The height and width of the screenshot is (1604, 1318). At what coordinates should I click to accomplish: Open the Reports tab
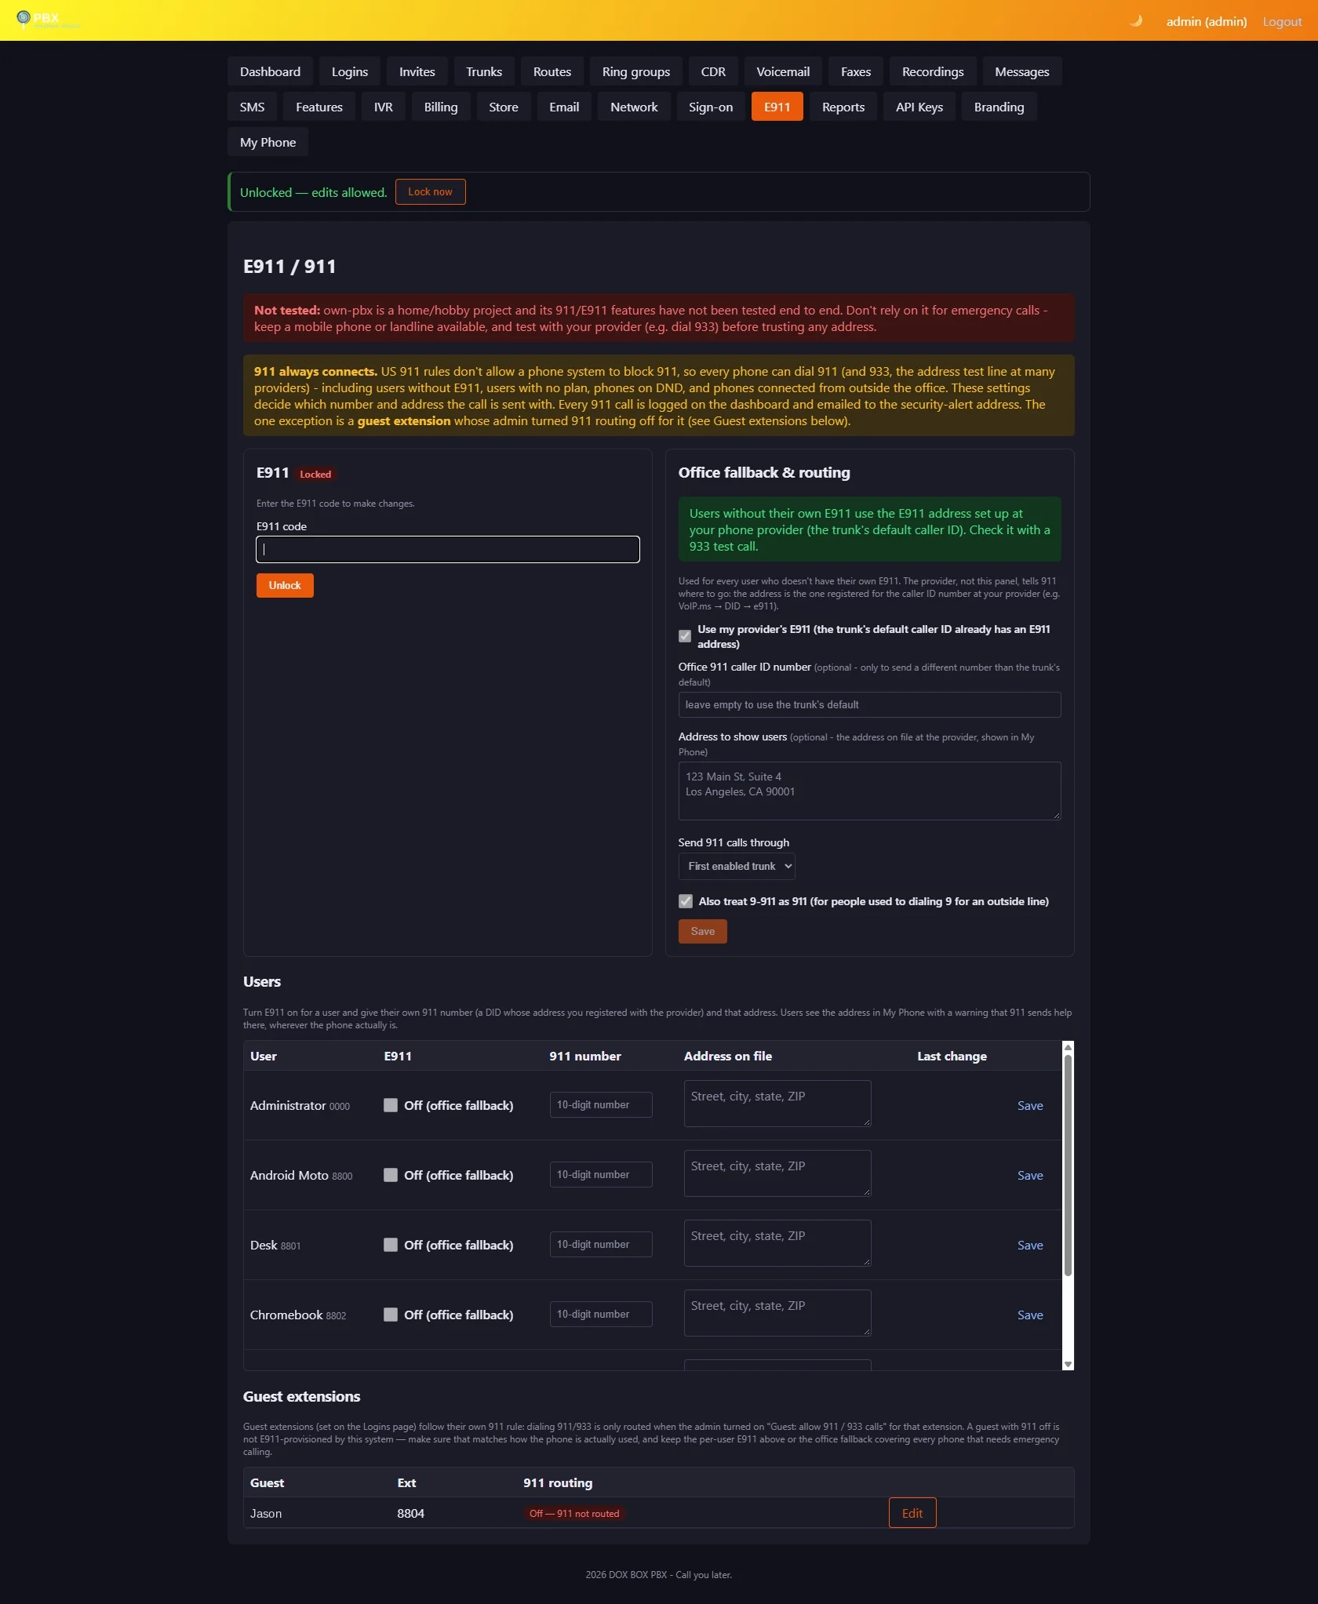click(x=843, y=107)
